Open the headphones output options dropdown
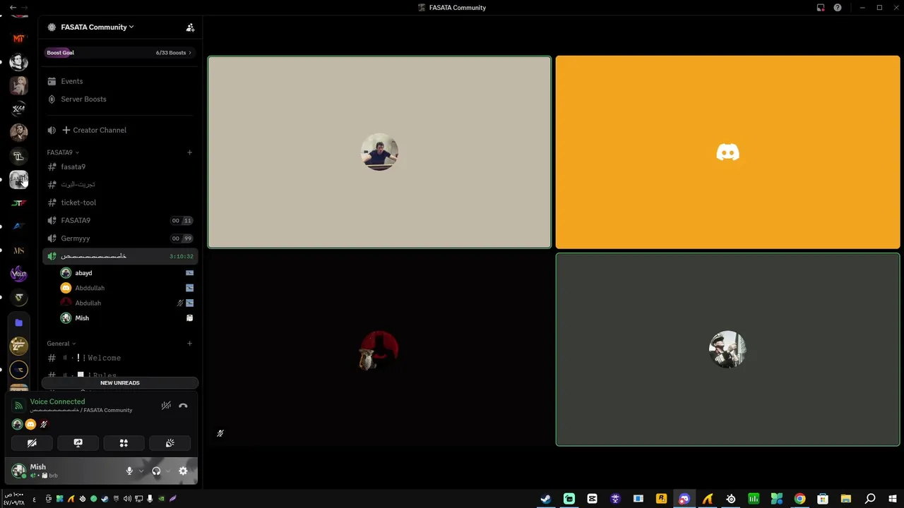The height and width of the screenshot is (508, 904). point(168,471)
